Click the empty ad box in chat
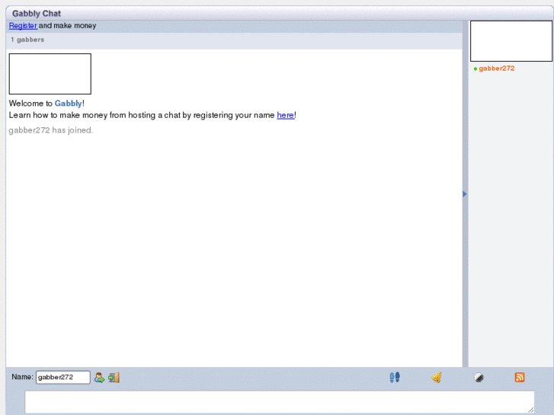This screenshot has width=554, height=415. pos(50,74)
